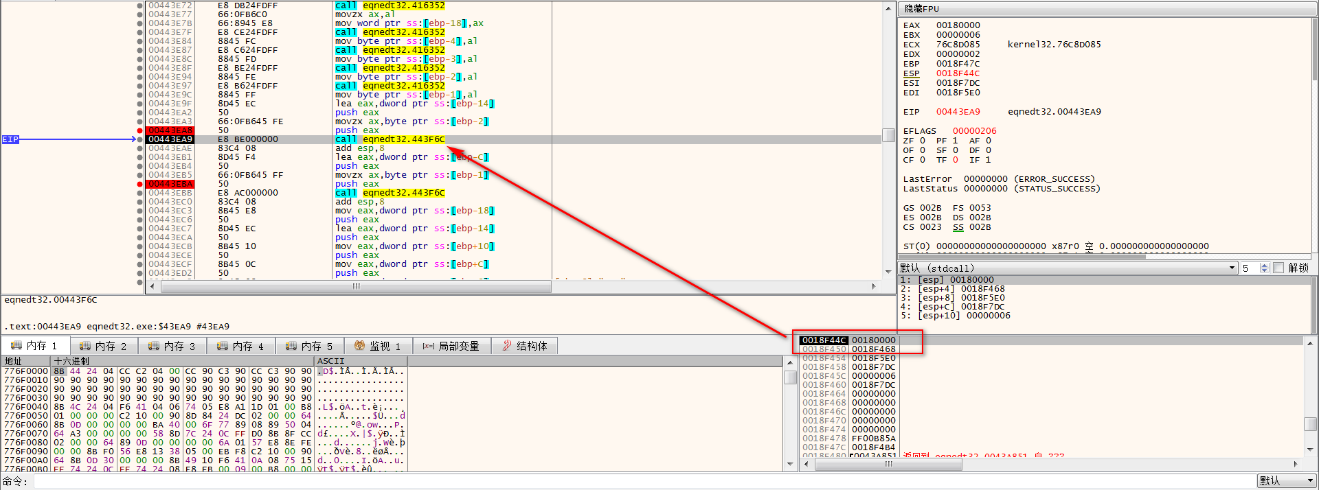Select the PF flag value
This screenshot has height=490, width=1319.
coord(956,141)
